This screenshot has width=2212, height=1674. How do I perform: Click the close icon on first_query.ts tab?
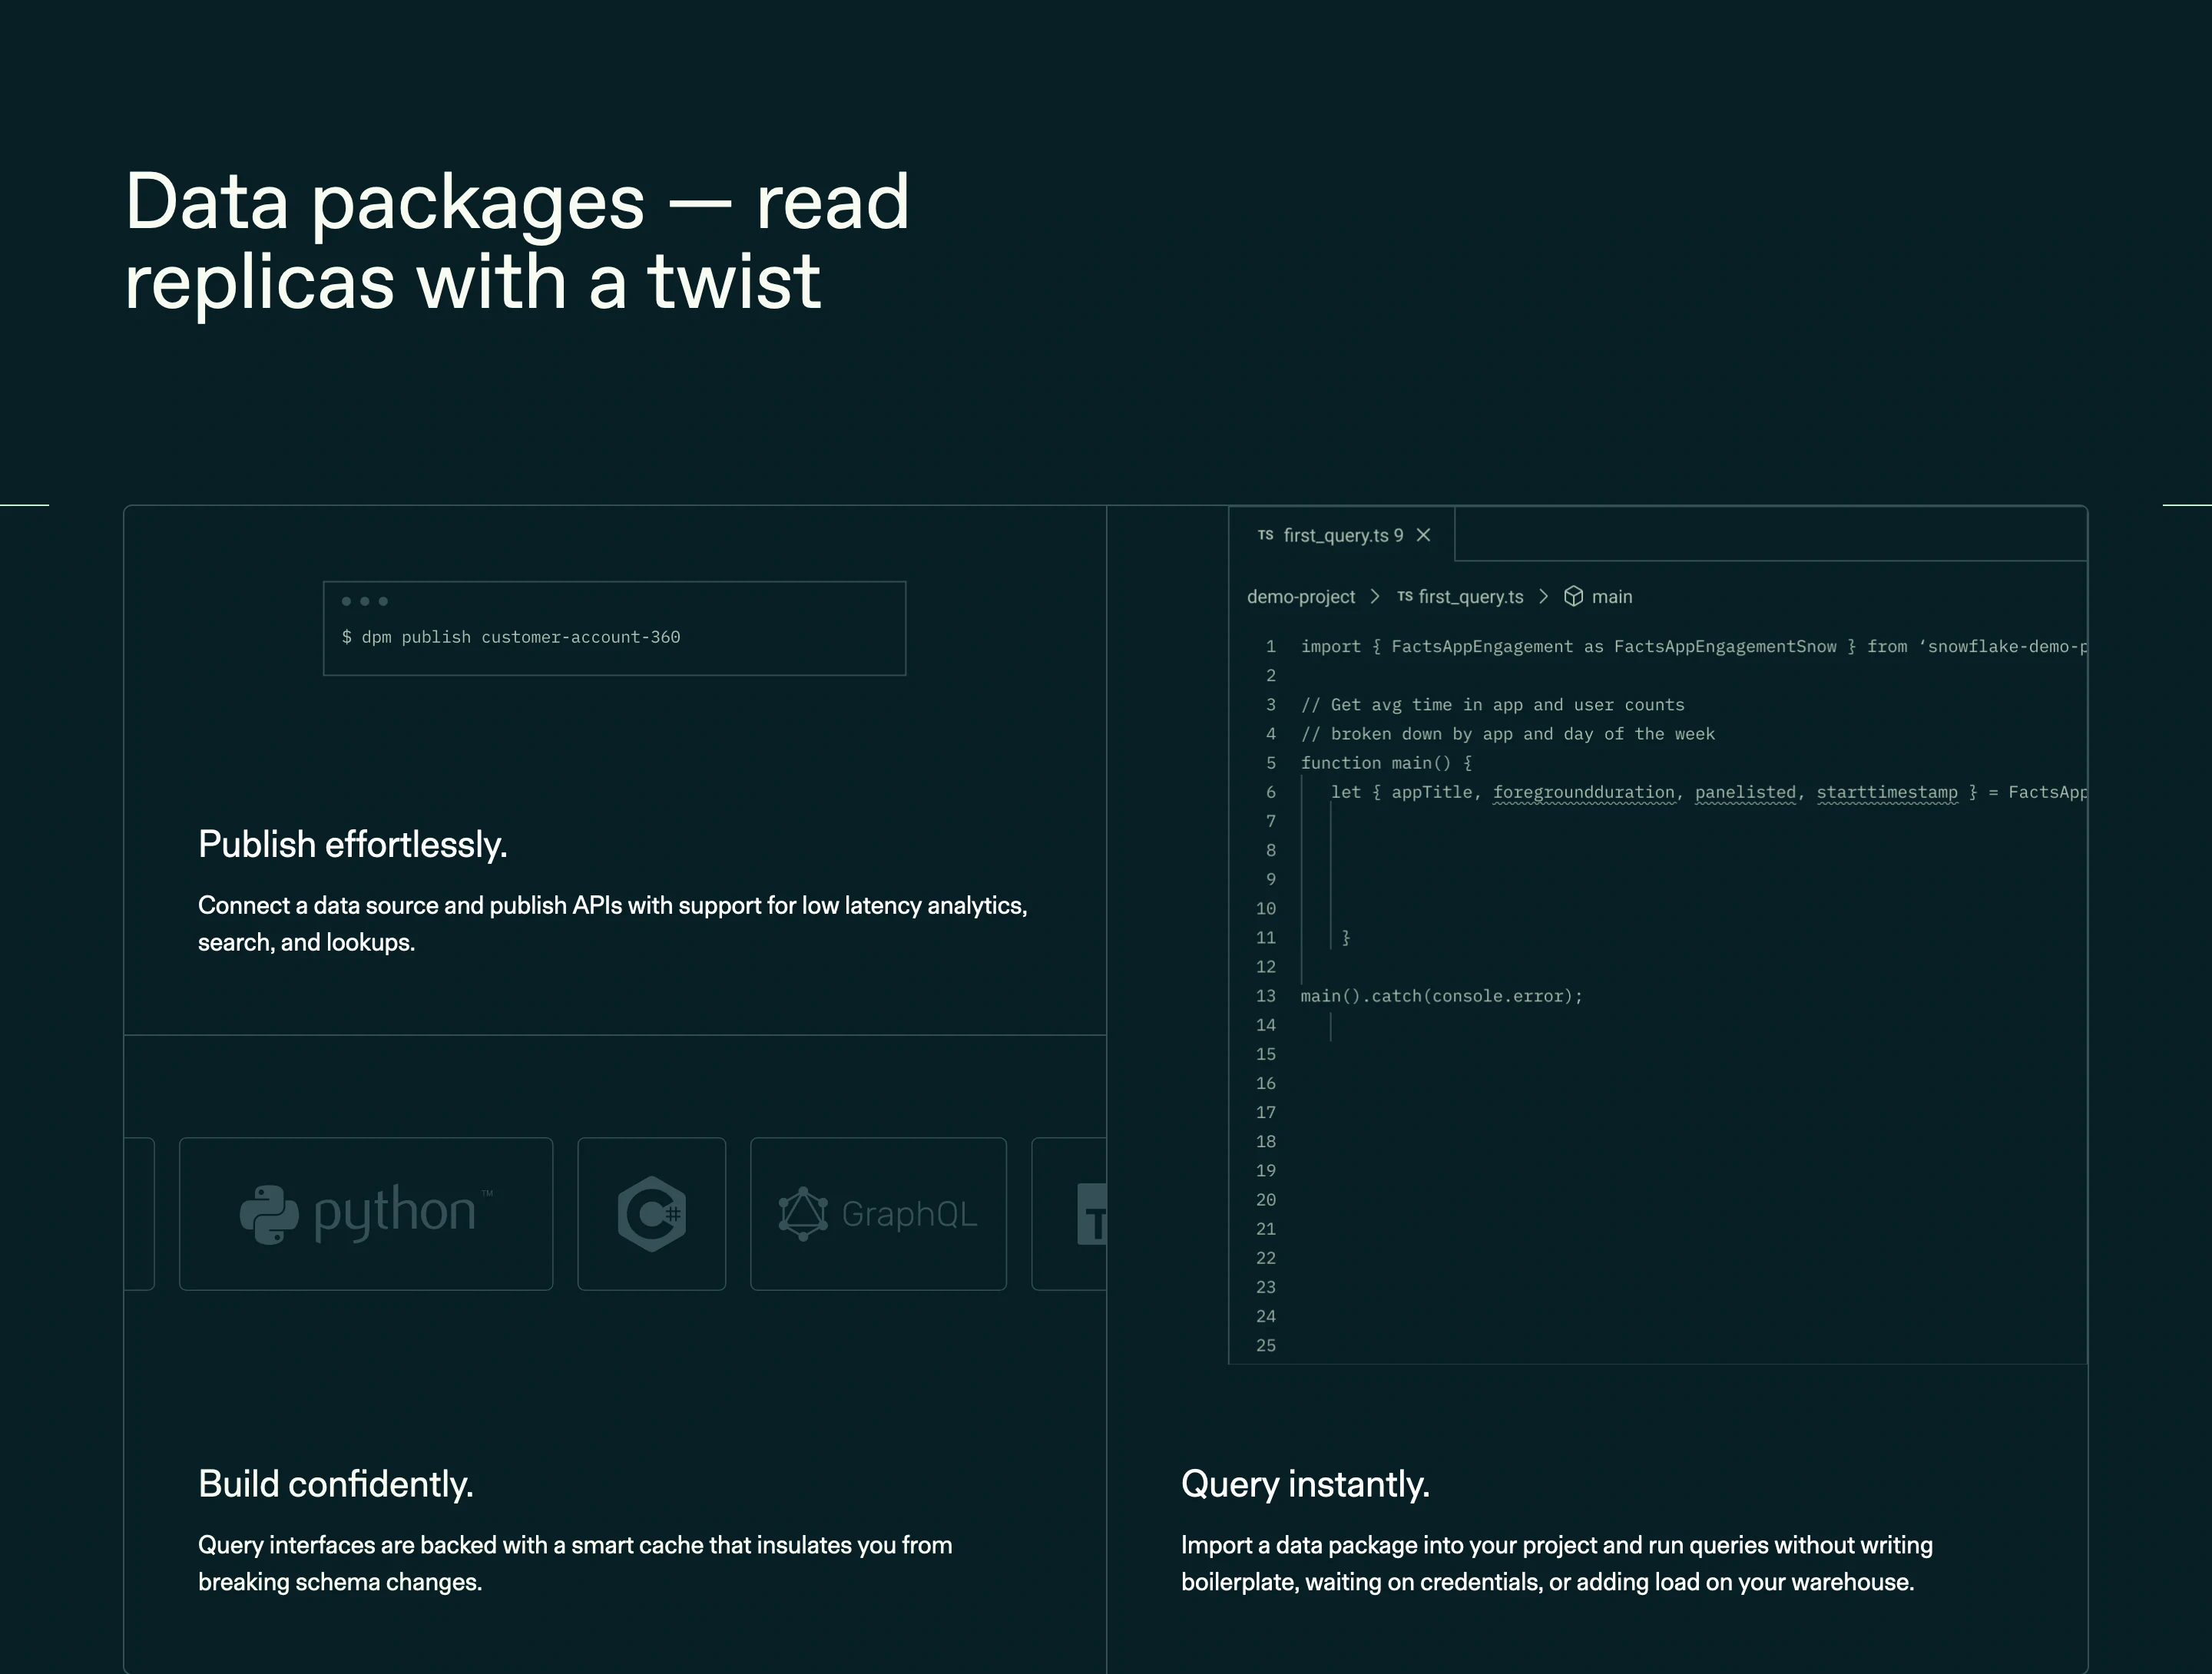(1429, 534)
